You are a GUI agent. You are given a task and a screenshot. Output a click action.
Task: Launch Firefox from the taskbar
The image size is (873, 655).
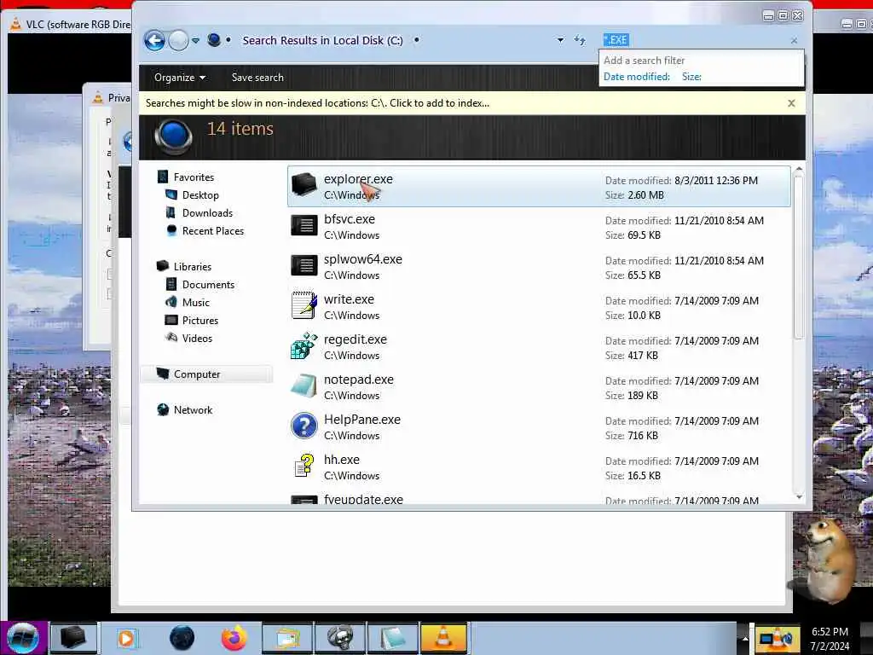click(234, 638)
